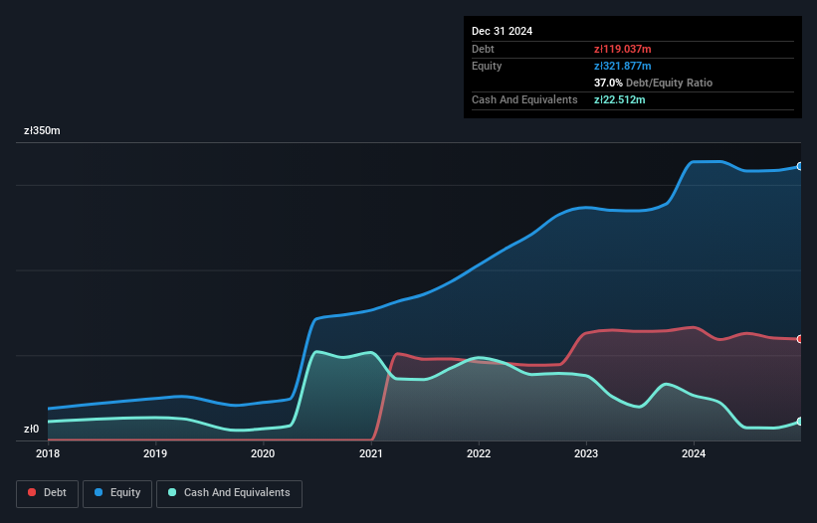Click the 37.0% Debt/Equity Ratio text

coord(654,83)
